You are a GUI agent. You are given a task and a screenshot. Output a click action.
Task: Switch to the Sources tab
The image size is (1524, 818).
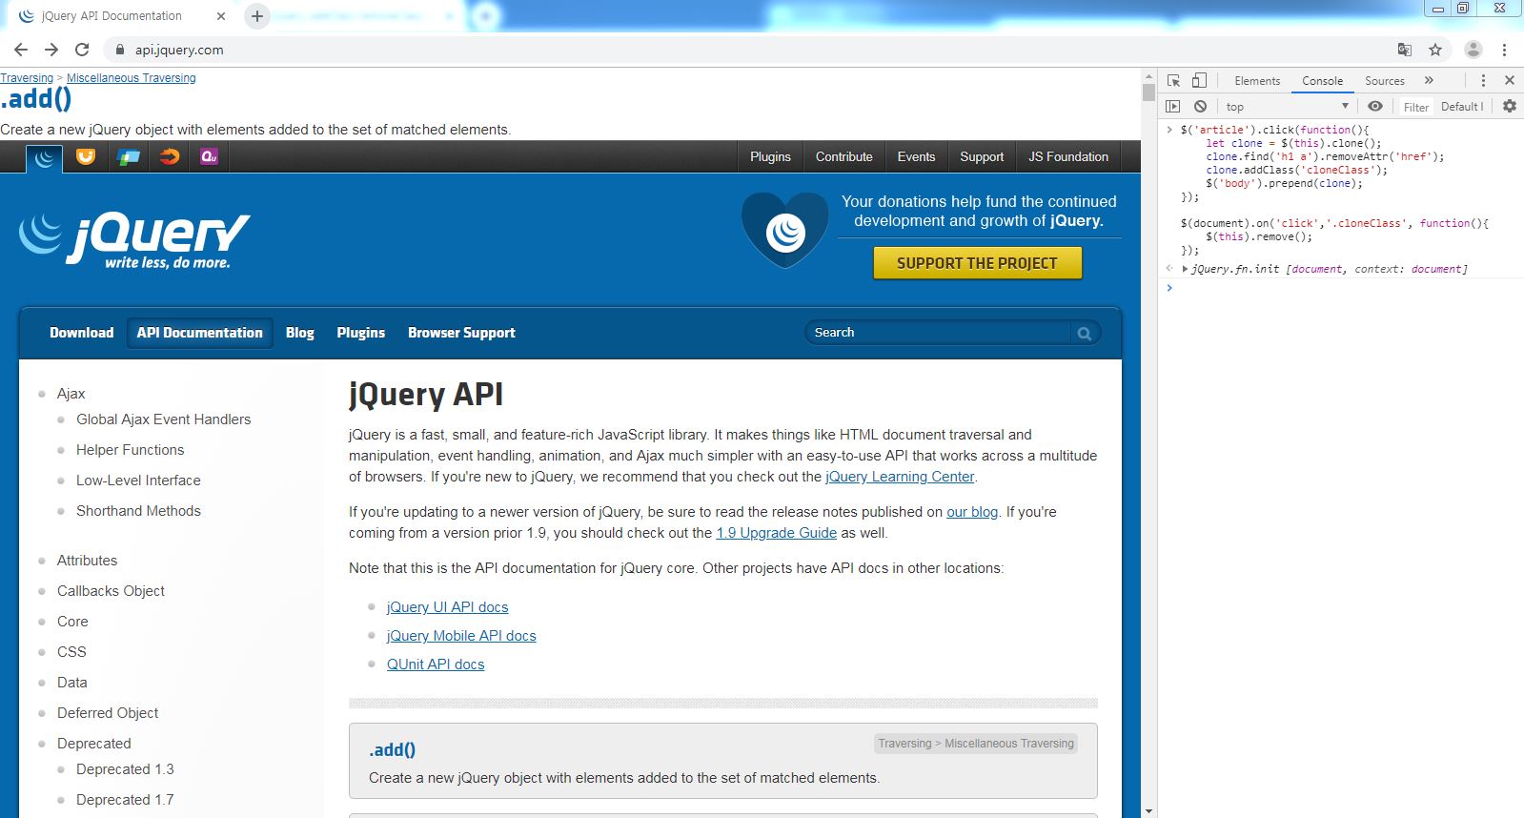pos(1385,81)
